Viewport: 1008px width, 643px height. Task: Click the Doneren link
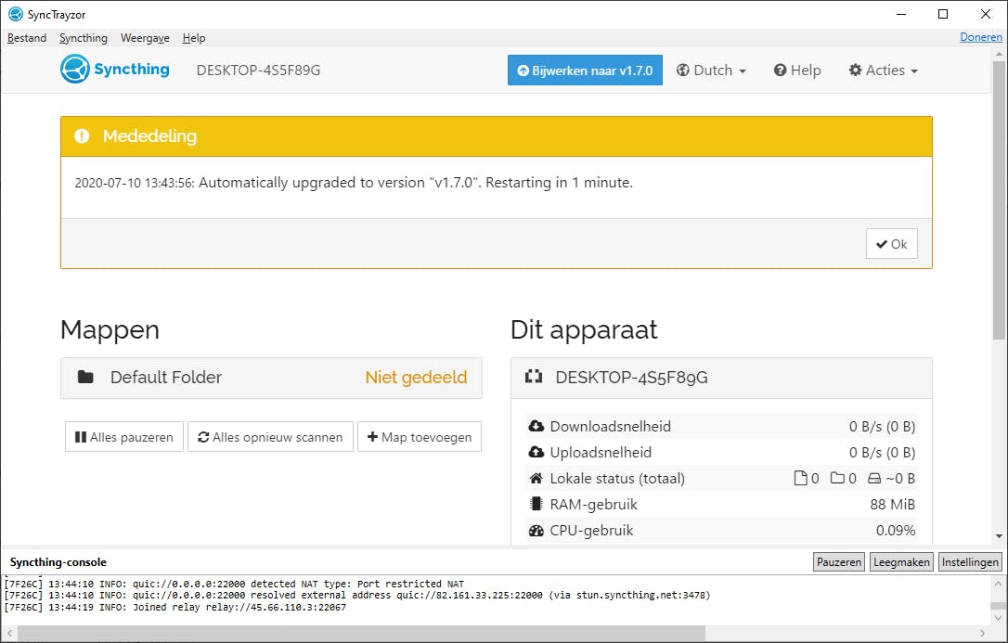pyautogui.click(x=980, y=37)
